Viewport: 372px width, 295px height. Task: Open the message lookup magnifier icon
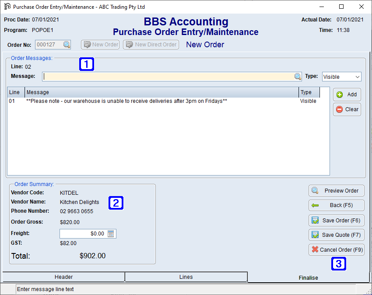[x=298, y=76]
